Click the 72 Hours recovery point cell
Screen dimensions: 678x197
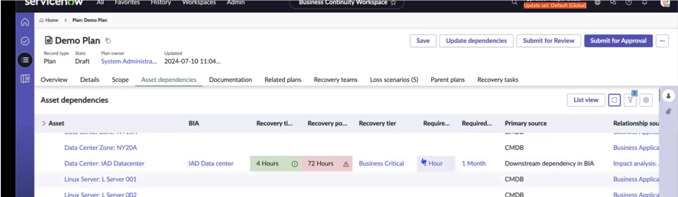click(327, 164)
